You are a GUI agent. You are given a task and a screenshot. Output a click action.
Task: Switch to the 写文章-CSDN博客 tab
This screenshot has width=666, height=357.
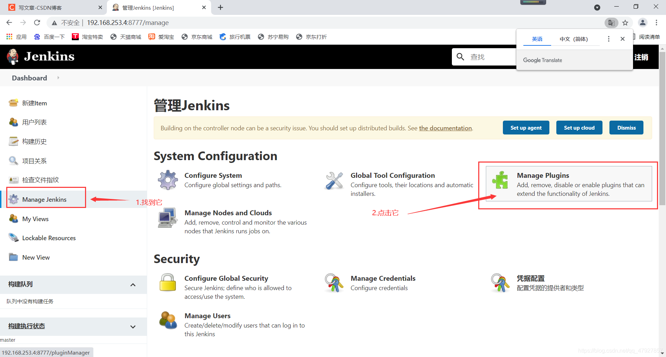coord(54,8)
